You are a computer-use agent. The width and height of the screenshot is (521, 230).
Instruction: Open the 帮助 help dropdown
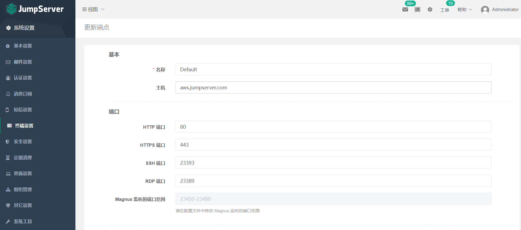(x=465, y=9)
